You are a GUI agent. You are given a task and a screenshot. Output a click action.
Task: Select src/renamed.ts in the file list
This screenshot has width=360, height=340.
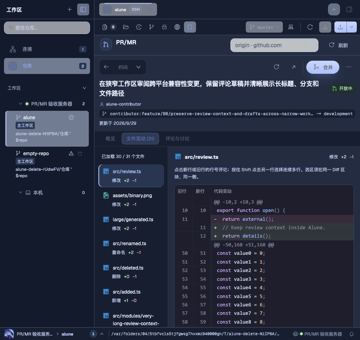tap(131, 248)
